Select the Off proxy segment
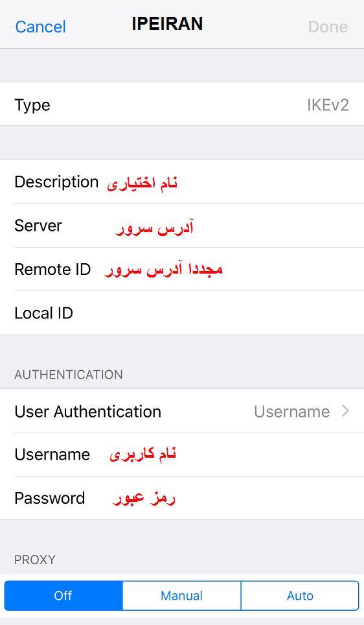The image size is (364, 625). click(x=63, y=596)
